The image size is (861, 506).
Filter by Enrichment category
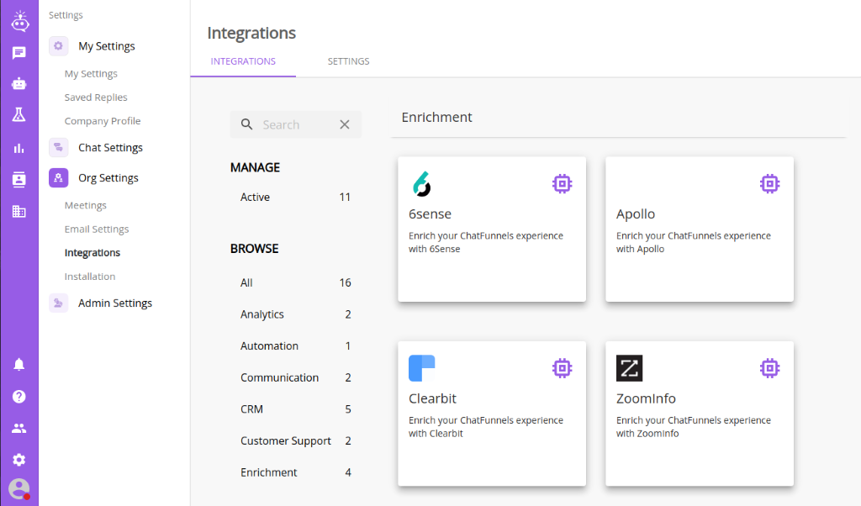click(295, 472)
